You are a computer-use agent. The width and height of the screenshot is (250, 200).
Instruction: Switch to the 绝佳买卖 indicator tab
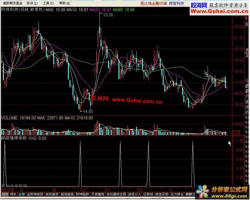162,194
